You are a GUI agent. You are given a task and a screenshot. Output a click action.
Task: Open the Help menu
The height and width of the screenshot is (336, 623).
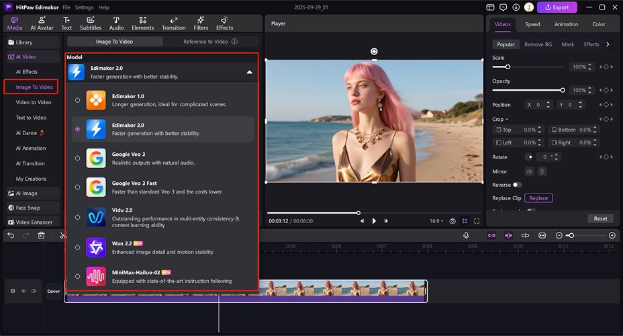click(x=103, y=7)
